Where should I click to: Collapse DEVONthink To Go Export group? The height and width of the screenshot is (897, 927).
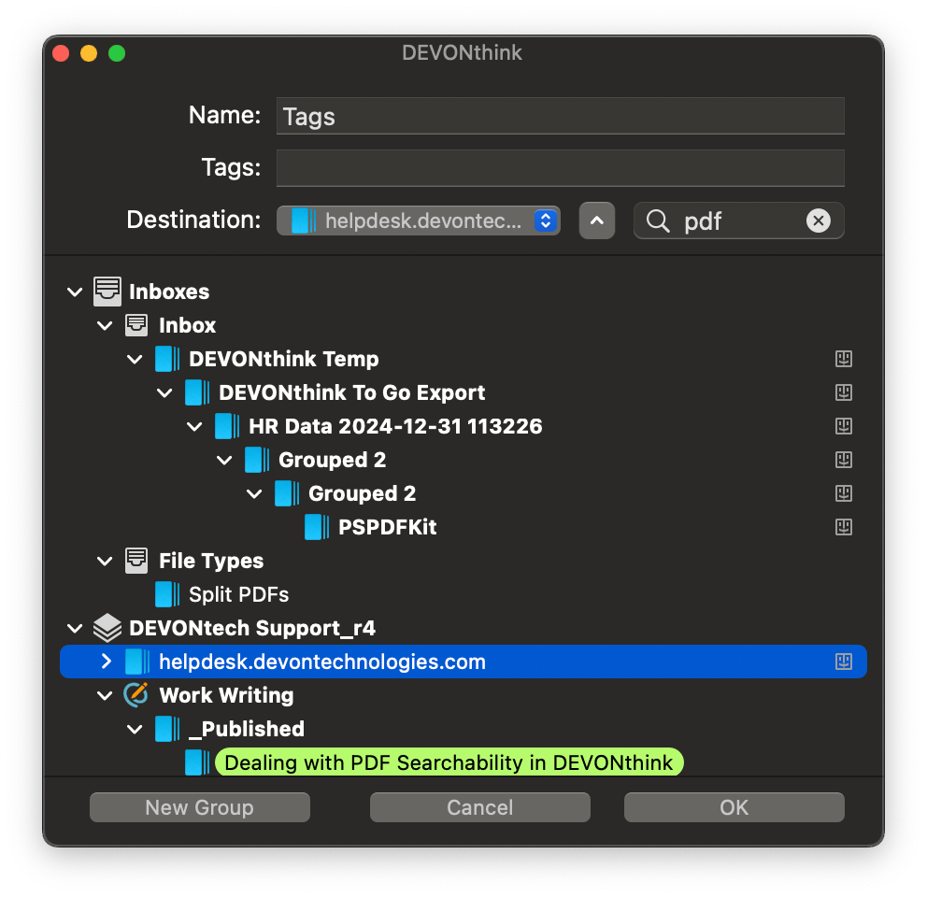[x=164, y=392]
